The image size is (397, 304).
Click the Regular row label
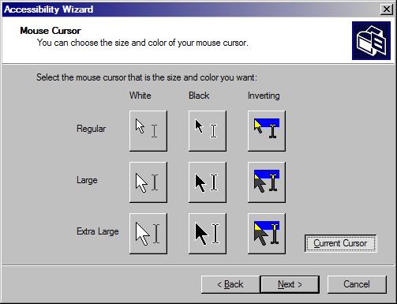91,129
